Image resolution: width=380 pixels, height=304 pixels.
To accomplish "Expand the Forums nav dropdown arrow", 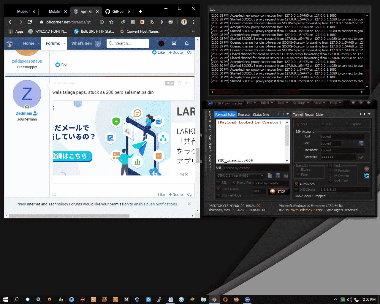I will pos(64,43).
